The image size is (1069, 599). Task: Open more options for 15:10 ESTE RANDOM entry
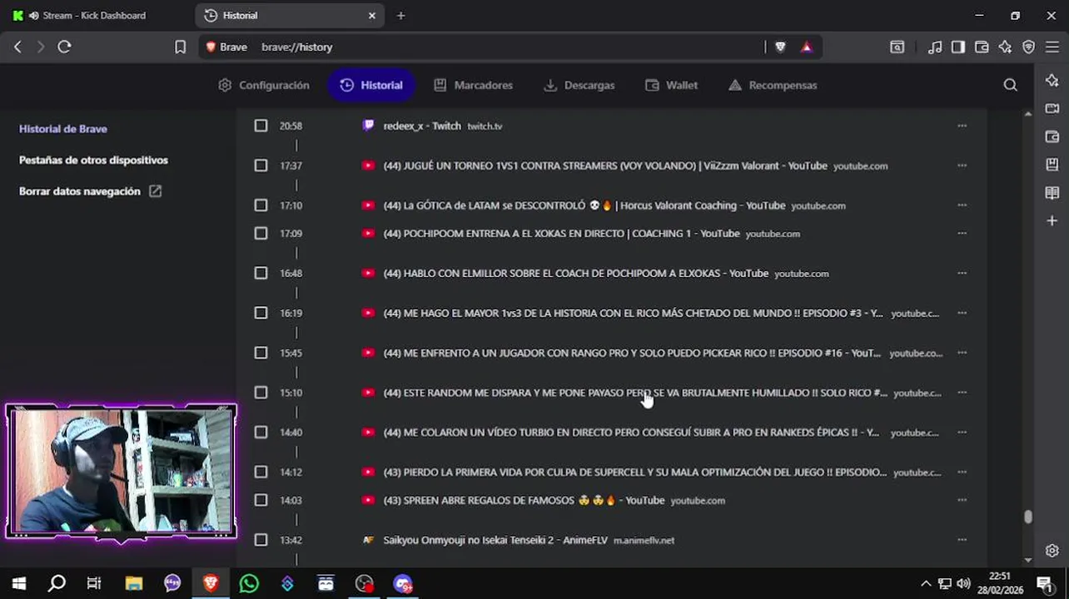(x=962, y=393)
